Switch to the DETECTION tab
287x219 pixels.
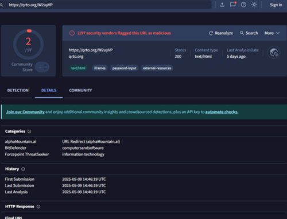tap(18, 90)
